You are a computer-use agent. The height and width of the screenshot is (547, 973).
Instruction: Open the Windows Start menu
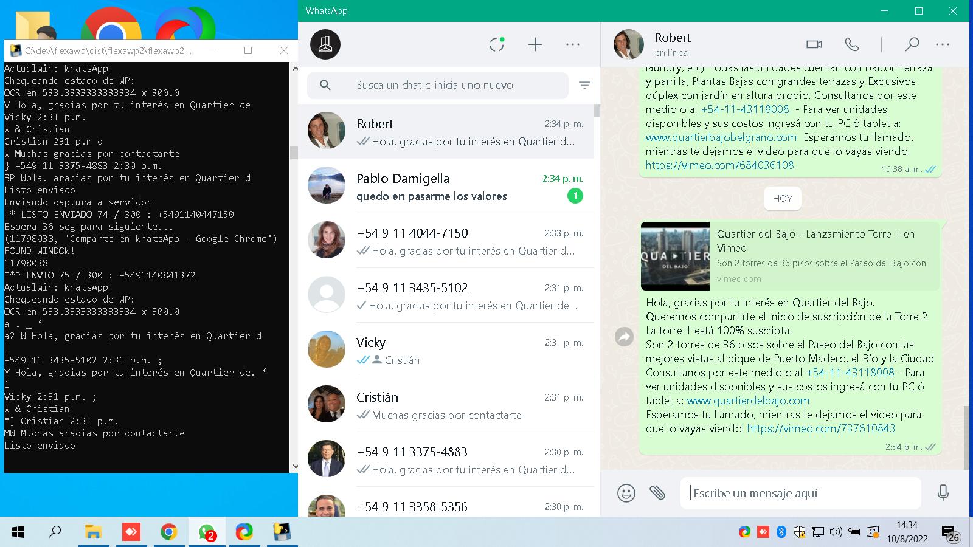[x=18, y=532]
